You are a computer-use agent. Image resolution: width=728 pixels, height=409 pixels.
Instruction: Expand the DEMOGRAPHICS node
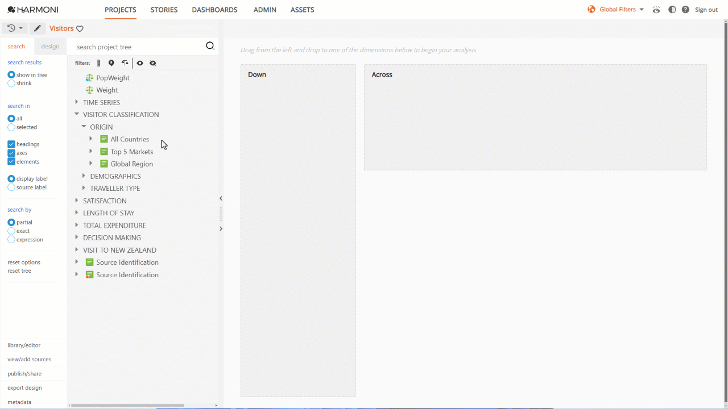84,176
